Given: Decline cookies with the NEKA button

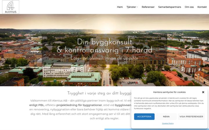Looking at the screenshot, I should tap(166, 117).
